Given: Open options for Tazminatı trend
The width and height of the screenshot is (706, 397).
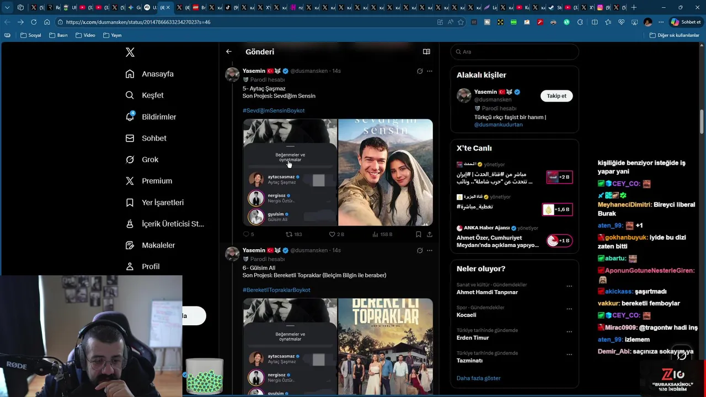Looking at the screenshot, I should pos(569,355).
